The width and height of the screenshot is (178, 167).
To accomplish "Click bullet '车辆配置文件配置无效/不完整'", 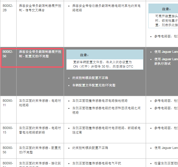I will tap(94, 85).
